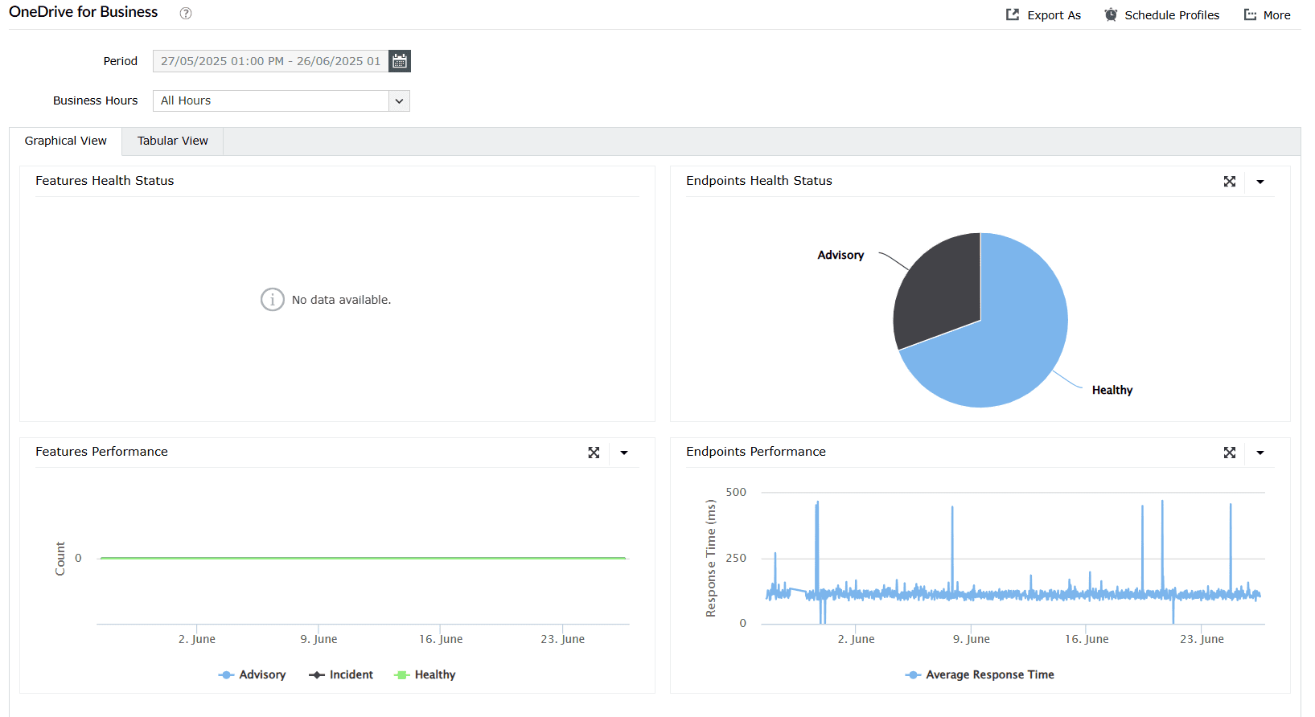Switch to the Graphical View tab
The height and width of the screenshot is (717, 1315).
66,141
